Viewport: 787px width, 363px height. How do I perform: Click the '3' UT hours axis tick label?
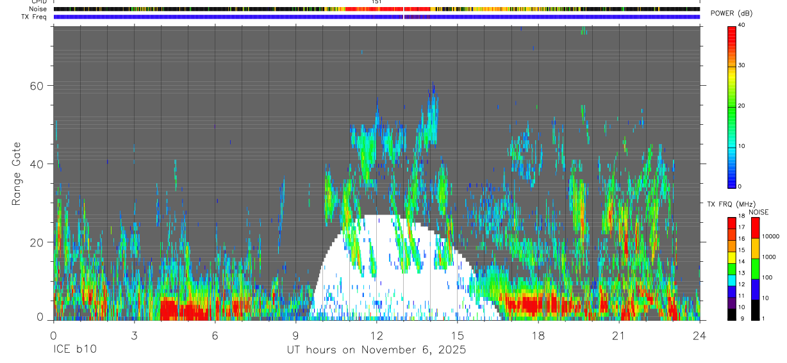tap(134, 335)
